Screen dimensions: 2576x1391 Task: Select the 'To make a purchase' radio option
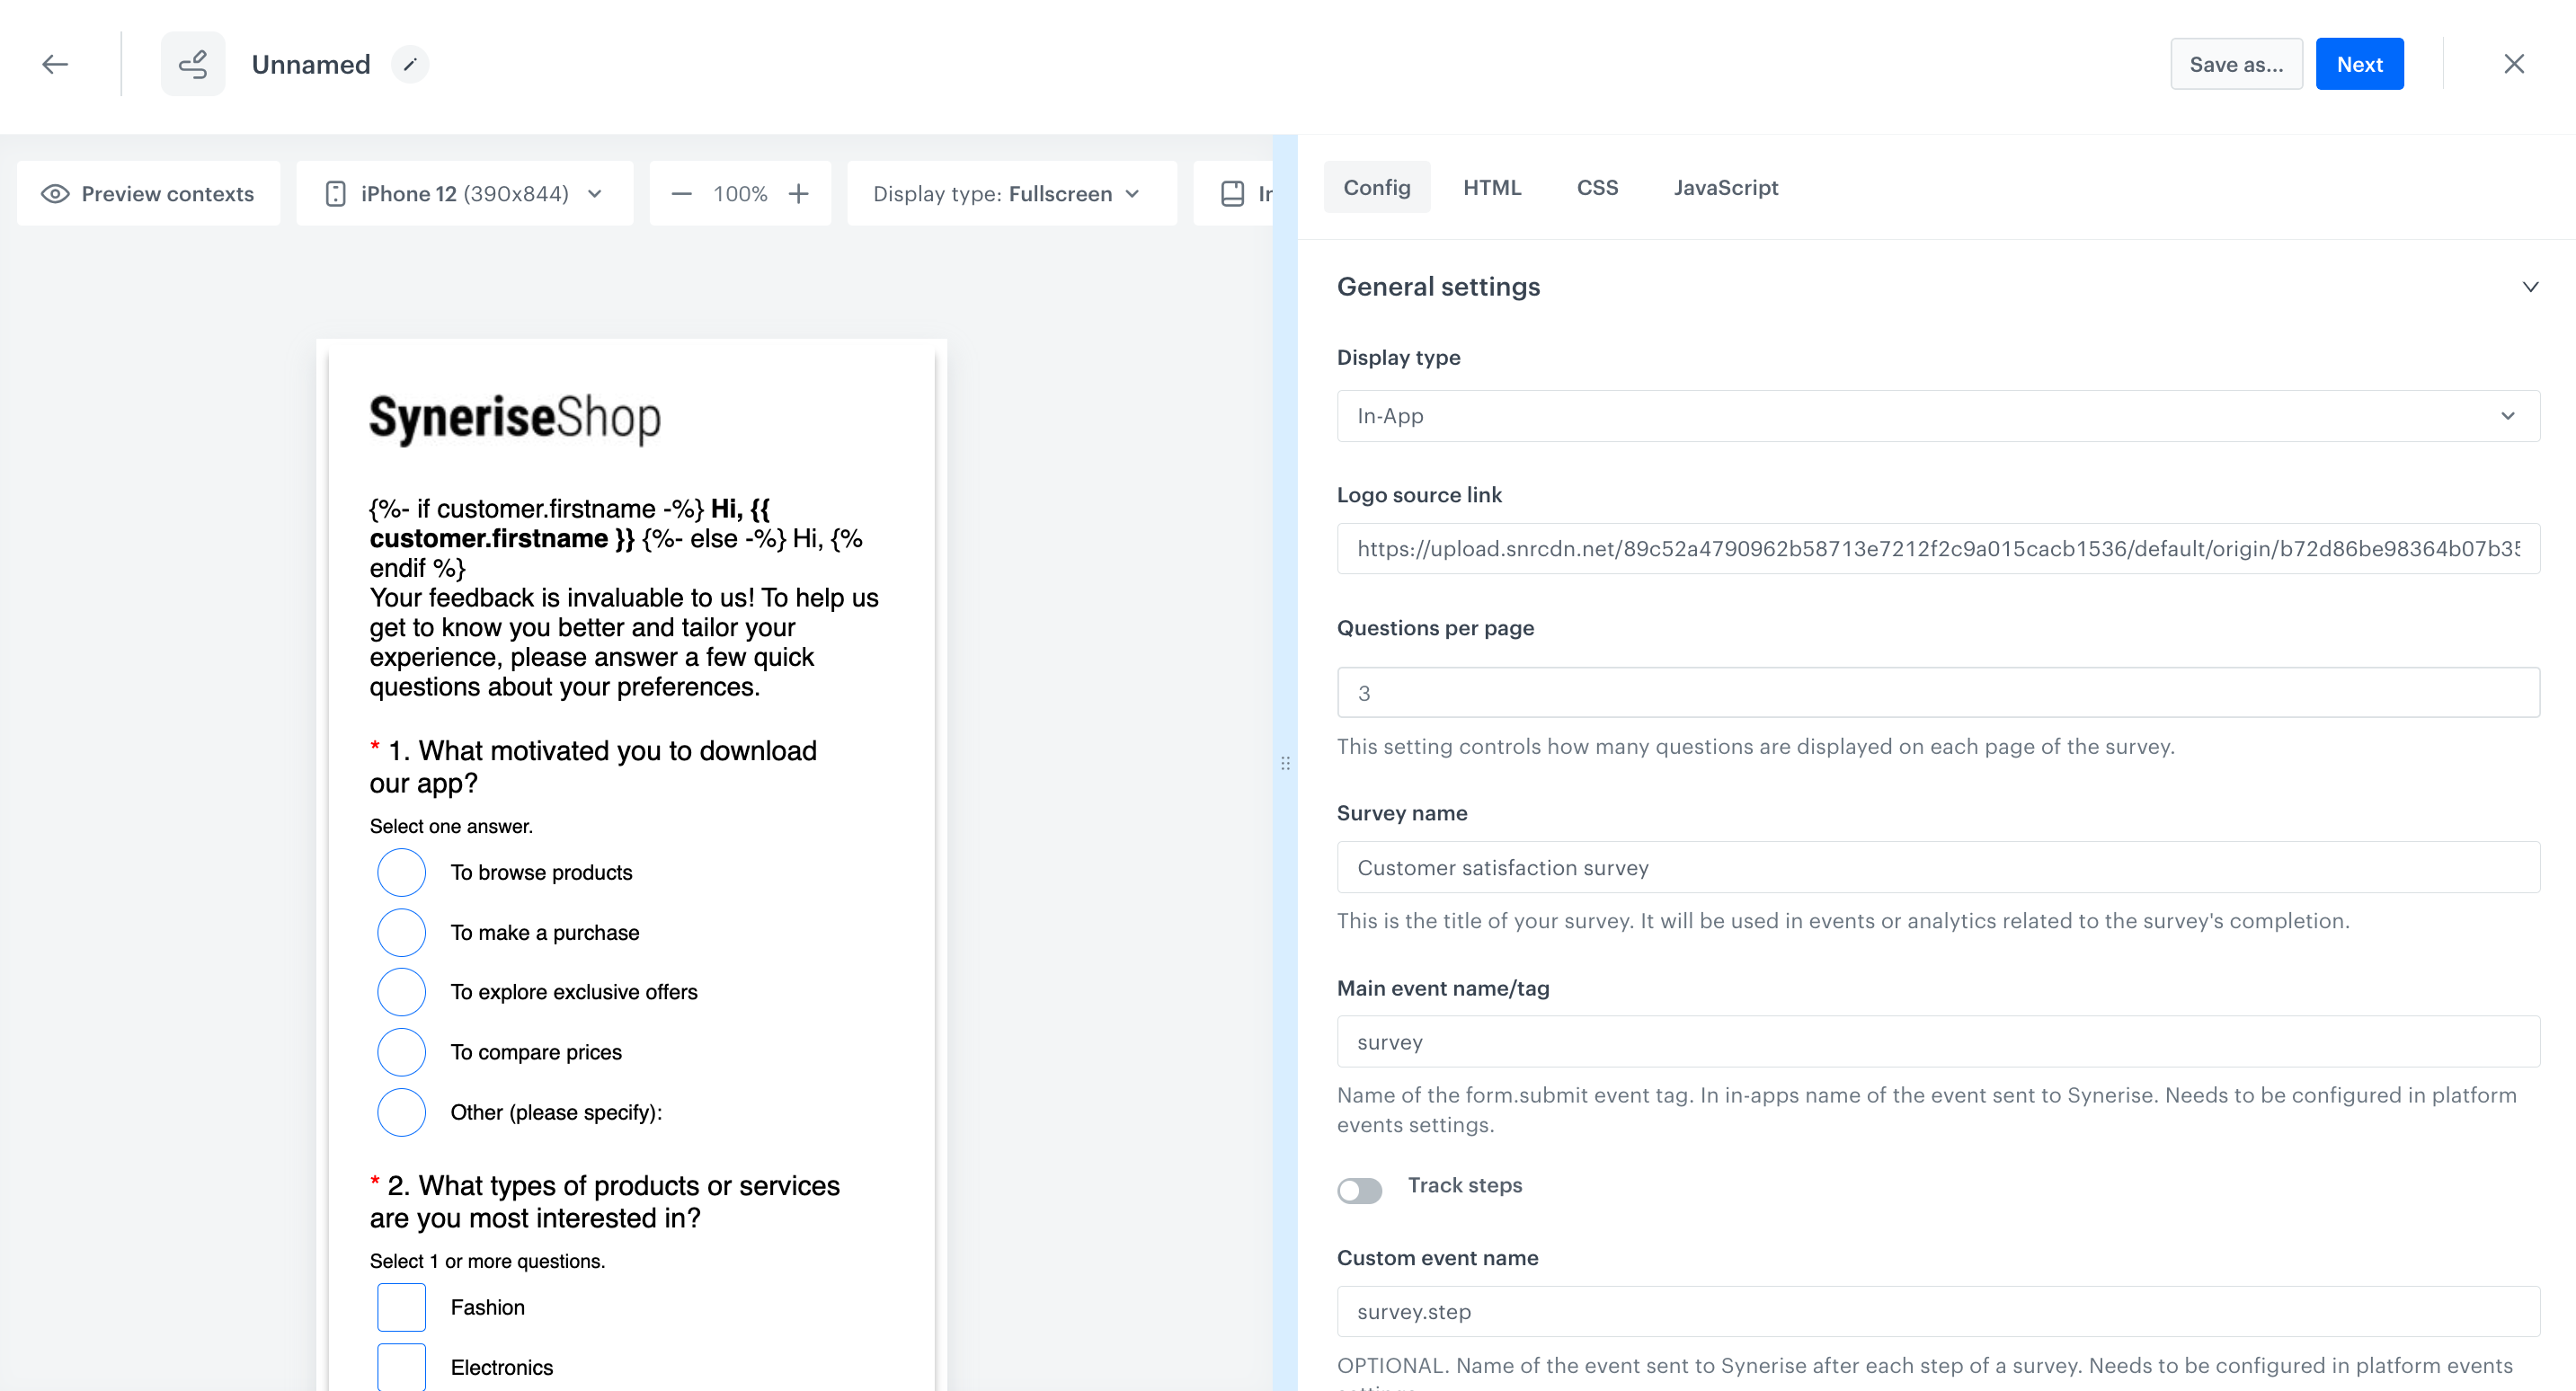(401, 932)
